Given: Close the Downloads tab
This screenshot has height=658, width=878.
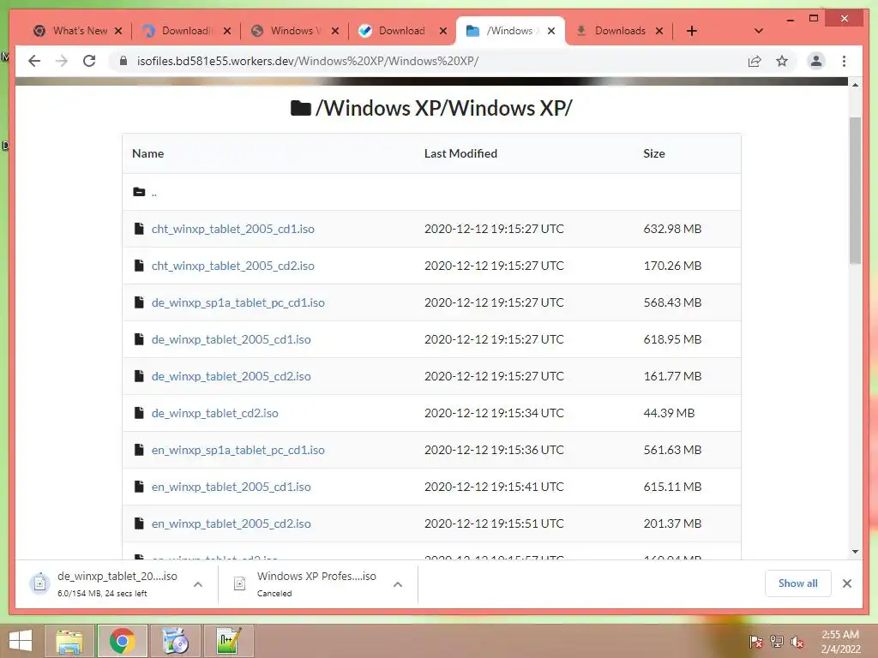Looking at the screenshot, I should 659,31.
